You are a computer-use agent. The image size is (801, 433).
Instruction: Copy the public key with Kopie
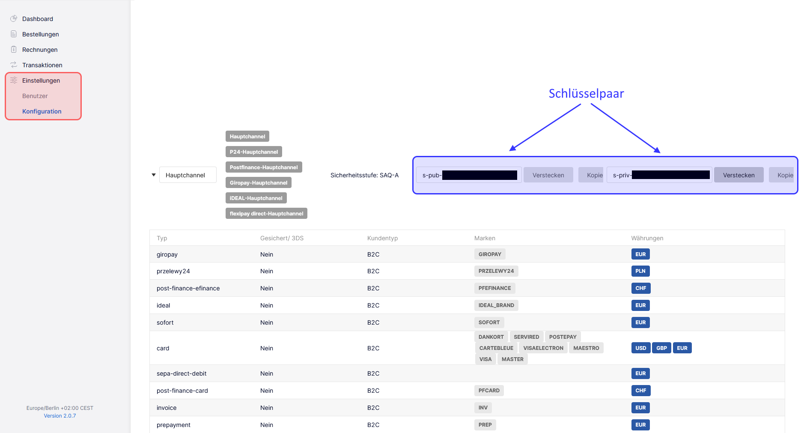tap(594, 175)
